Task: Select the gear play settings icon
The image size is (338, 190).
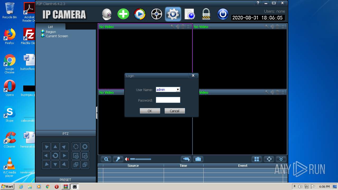Action: pos(173,14)
